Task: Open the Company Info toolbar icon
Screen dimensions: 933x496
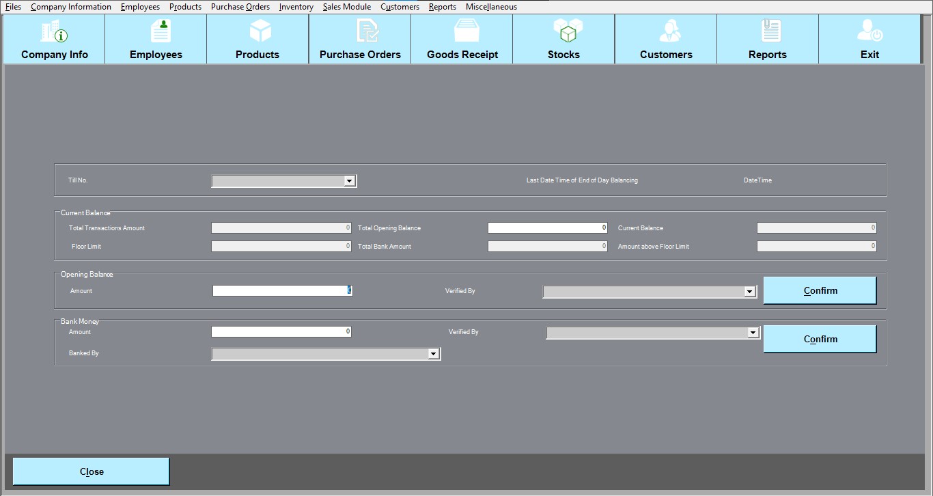Action: click(55, 31)
